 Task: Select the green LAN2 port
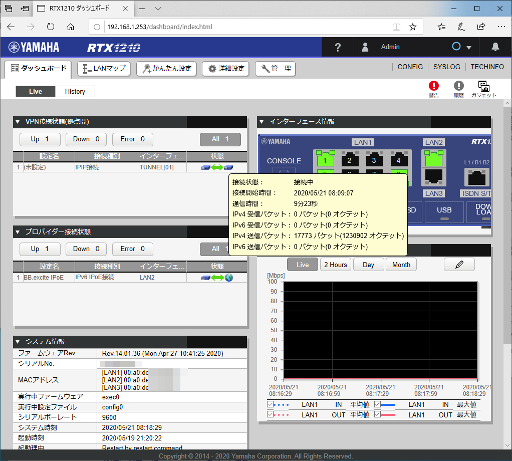point(434,159)
